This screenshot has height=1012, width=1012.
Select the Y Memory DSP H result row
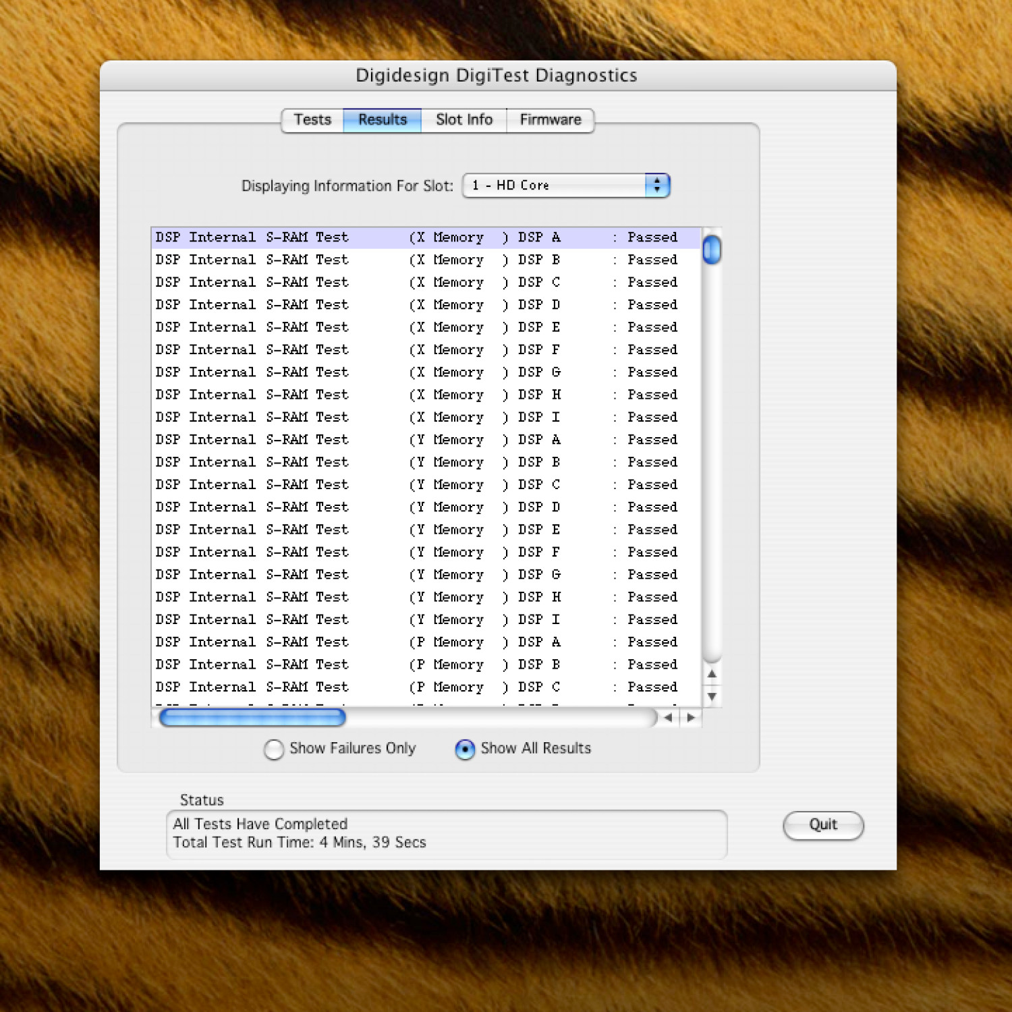click(x=426, y=597)
